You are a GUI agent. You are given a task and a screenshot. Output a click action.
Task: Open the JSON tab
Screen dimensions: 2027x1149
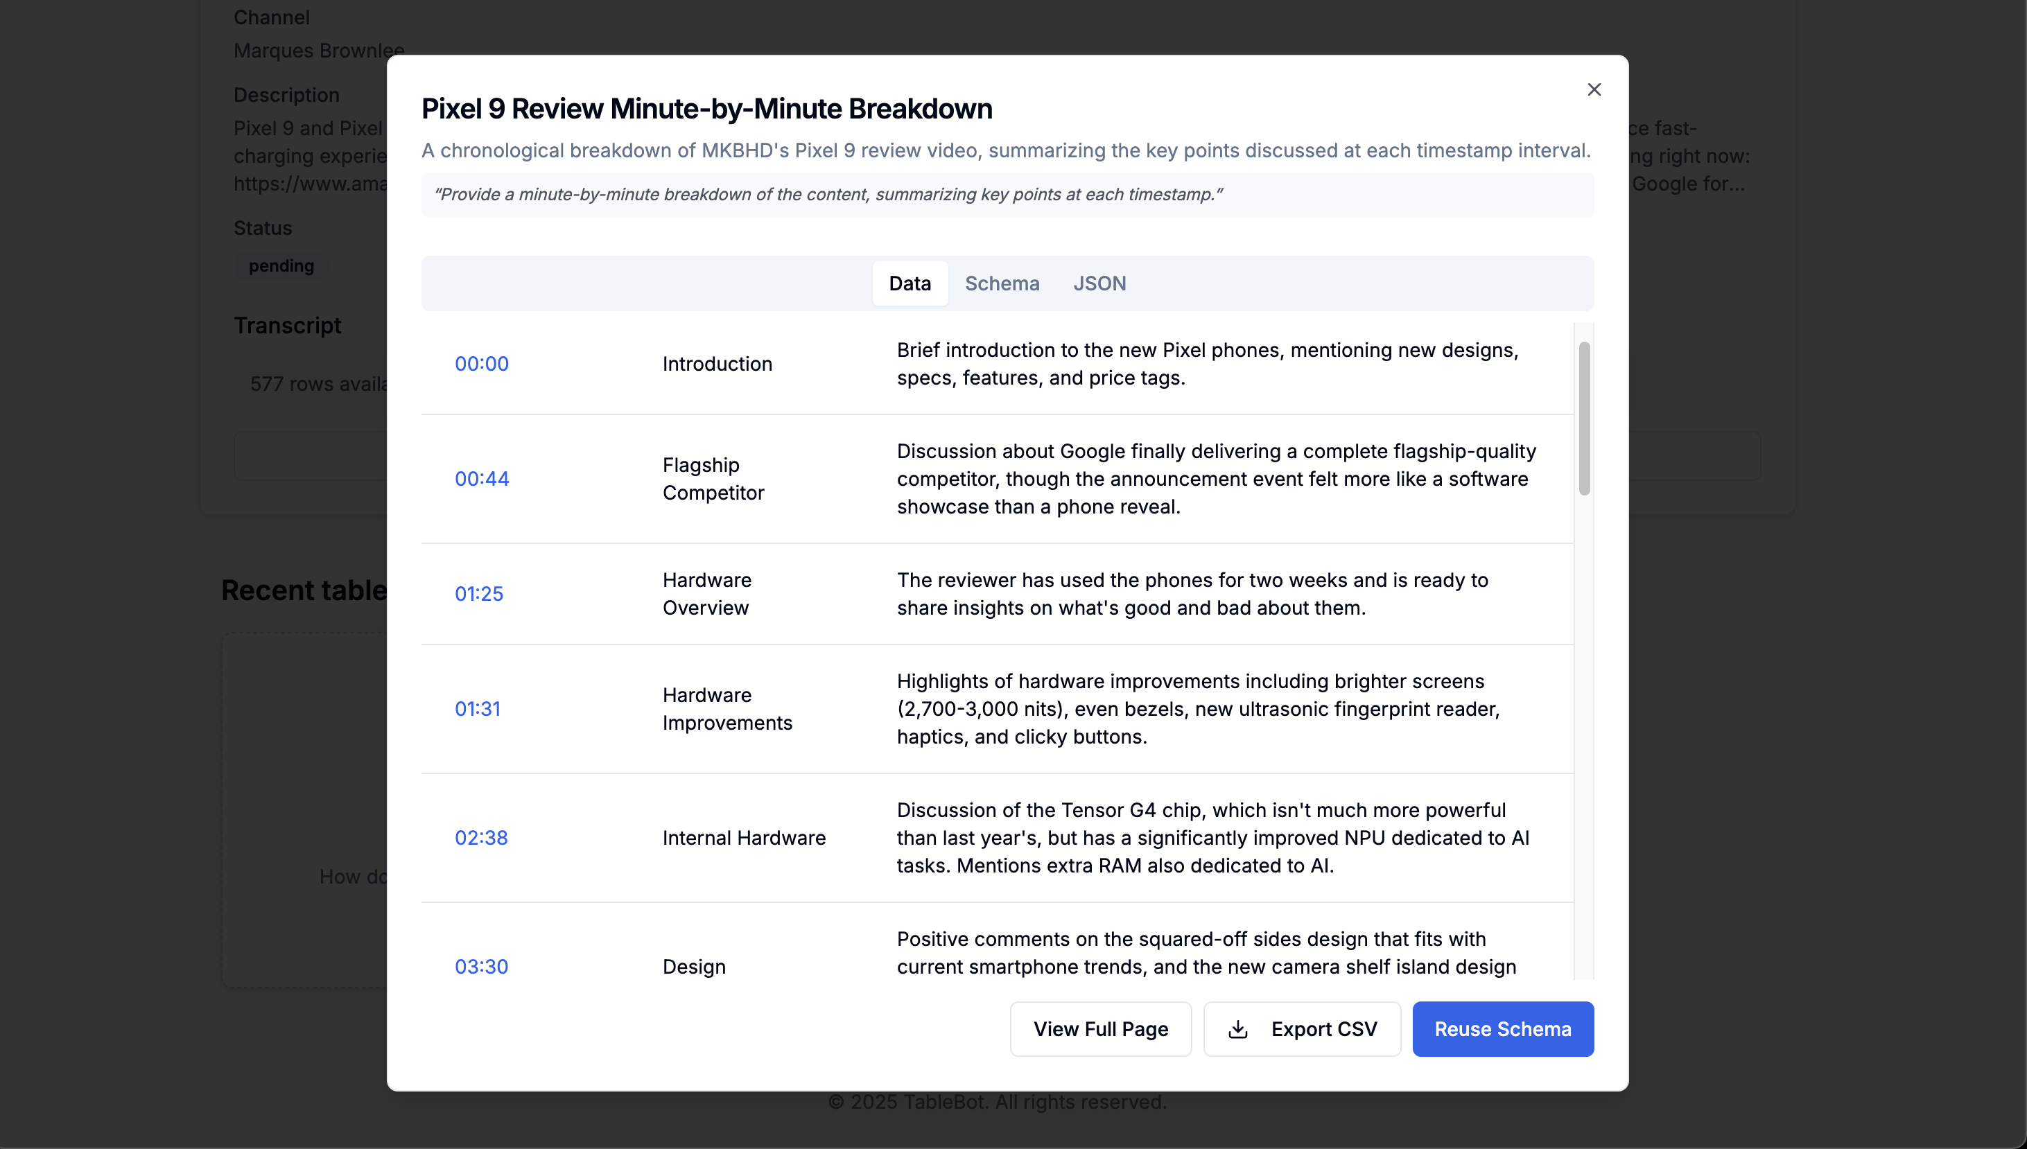[x=1099, y=283]
